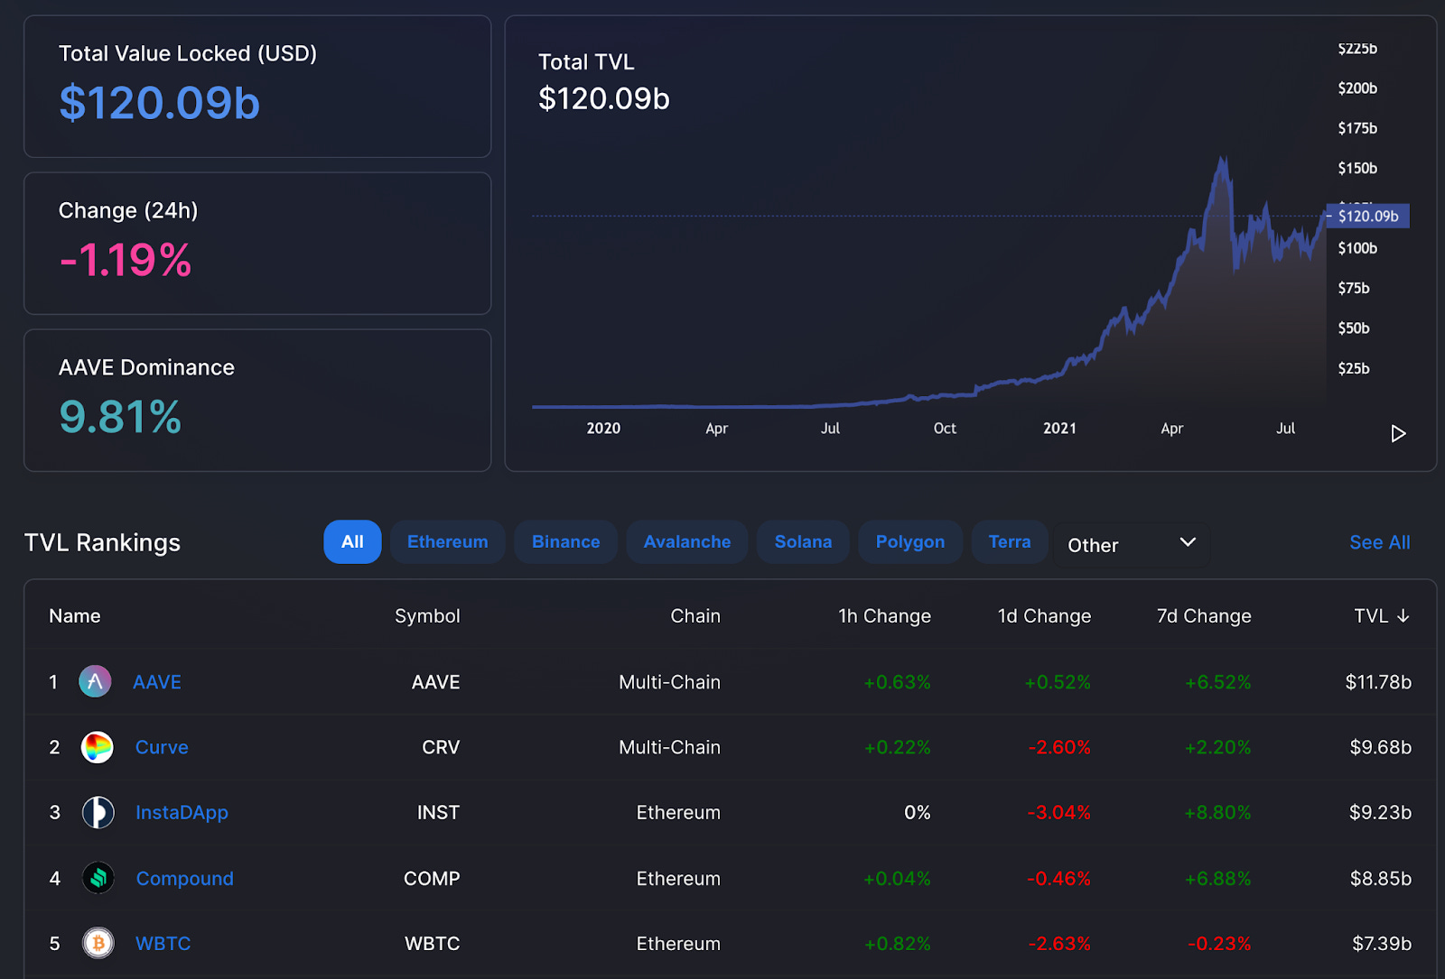Open the WBTC protocol link
The image size is (1445, 979).
[x=163, y=944]
